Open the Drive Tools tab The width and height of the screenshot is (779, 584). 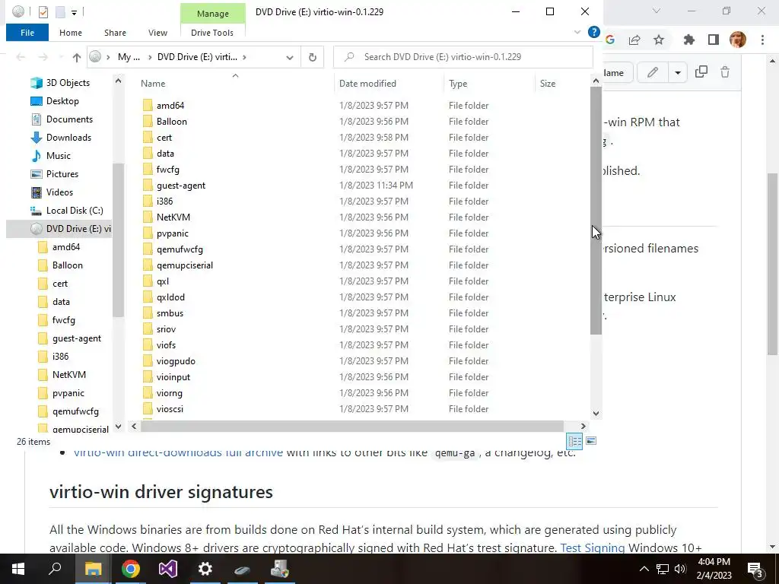(x=212, y=33)
